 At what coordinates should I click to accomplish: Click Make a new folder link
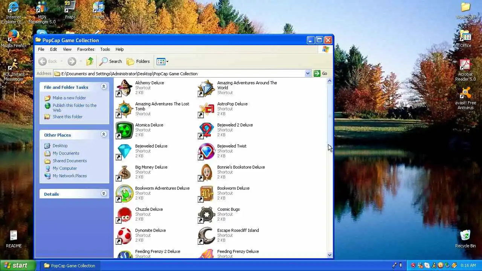point(69,98)
